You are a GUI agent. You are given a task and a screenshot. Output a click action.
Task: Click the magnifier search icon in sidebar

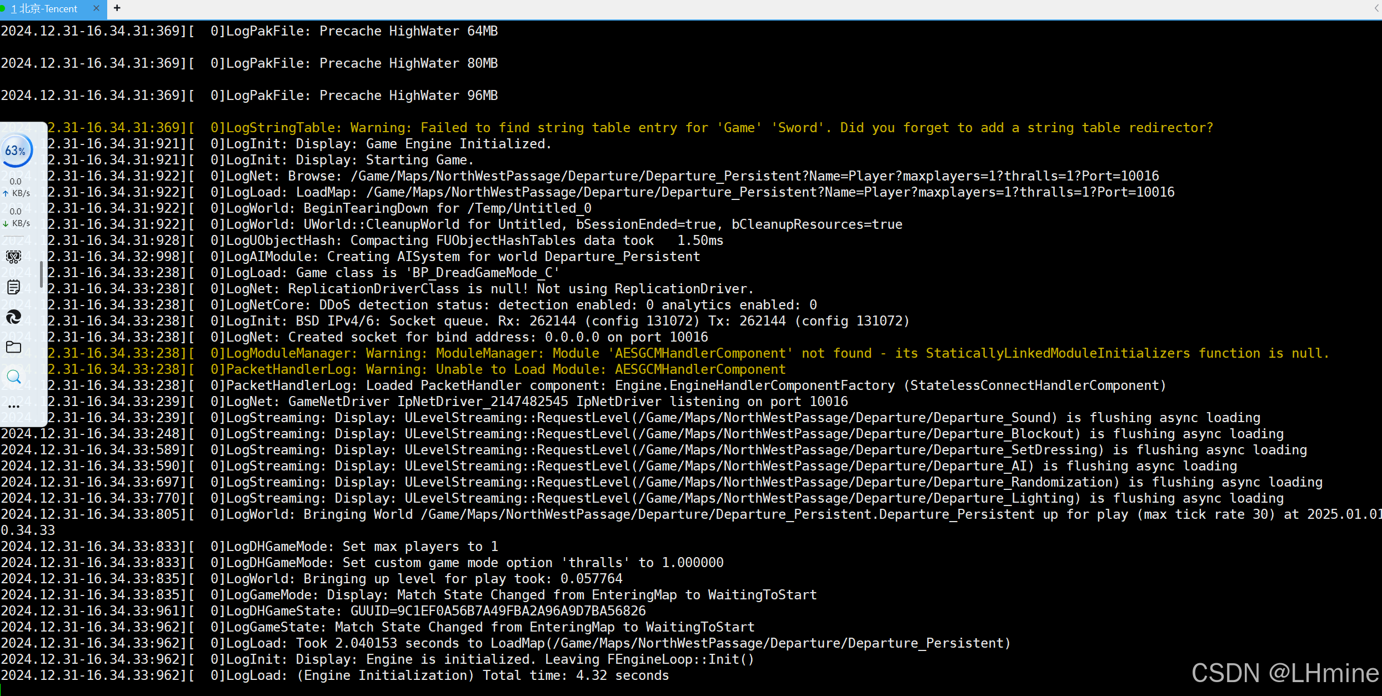(x=13, y=377)
